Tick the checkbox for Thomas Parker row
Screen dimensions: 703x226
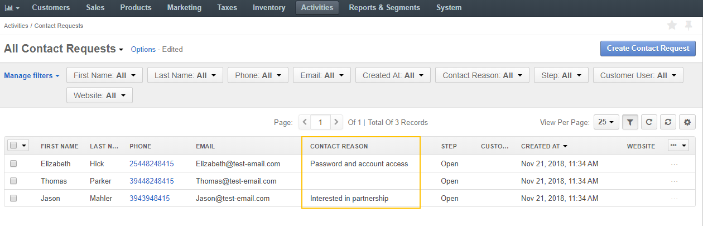coord(13,181)
